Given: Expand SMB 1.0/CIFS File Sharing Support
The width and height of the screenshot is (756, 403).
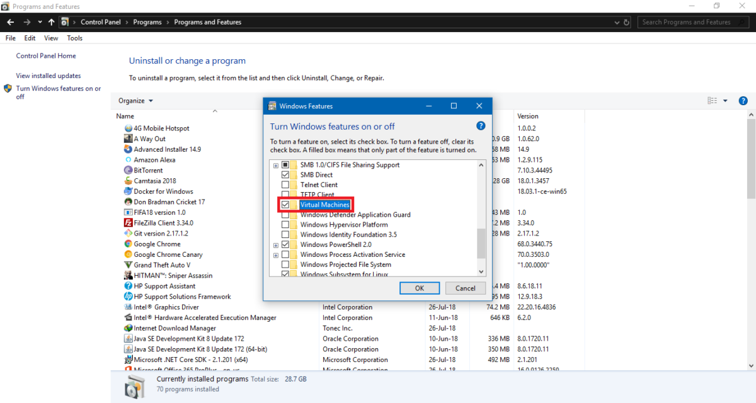Looking at the screenshot, I should pyautogui.click(x=275, y=164).
